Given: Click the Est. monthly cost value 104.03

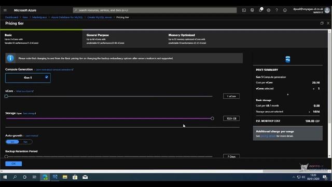Looking at the screenshot, I should (310, 121).
